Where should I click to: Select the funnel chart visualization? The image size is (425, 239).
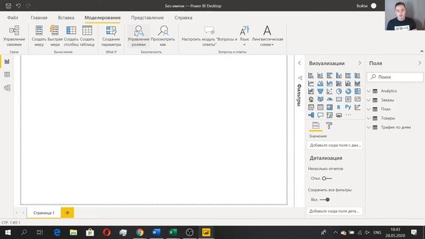coord(320,92)
